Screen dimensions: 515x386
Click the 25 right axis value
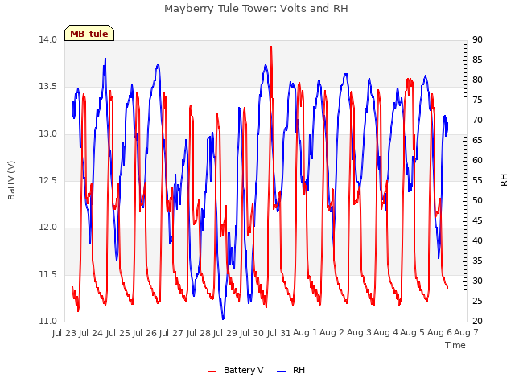point(477,301)
